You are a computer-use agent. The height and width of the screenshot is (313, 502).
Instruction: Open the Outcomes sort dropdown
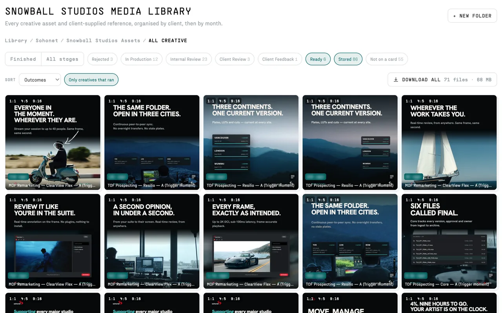click(x=40, y=80)
